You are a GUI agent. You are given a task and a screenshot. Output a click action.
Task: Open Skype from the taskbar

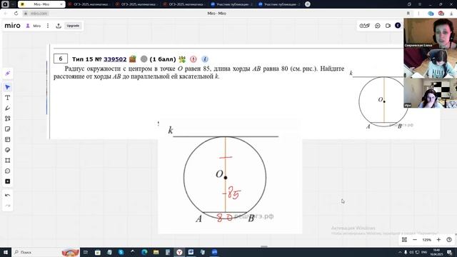(121, 252)
